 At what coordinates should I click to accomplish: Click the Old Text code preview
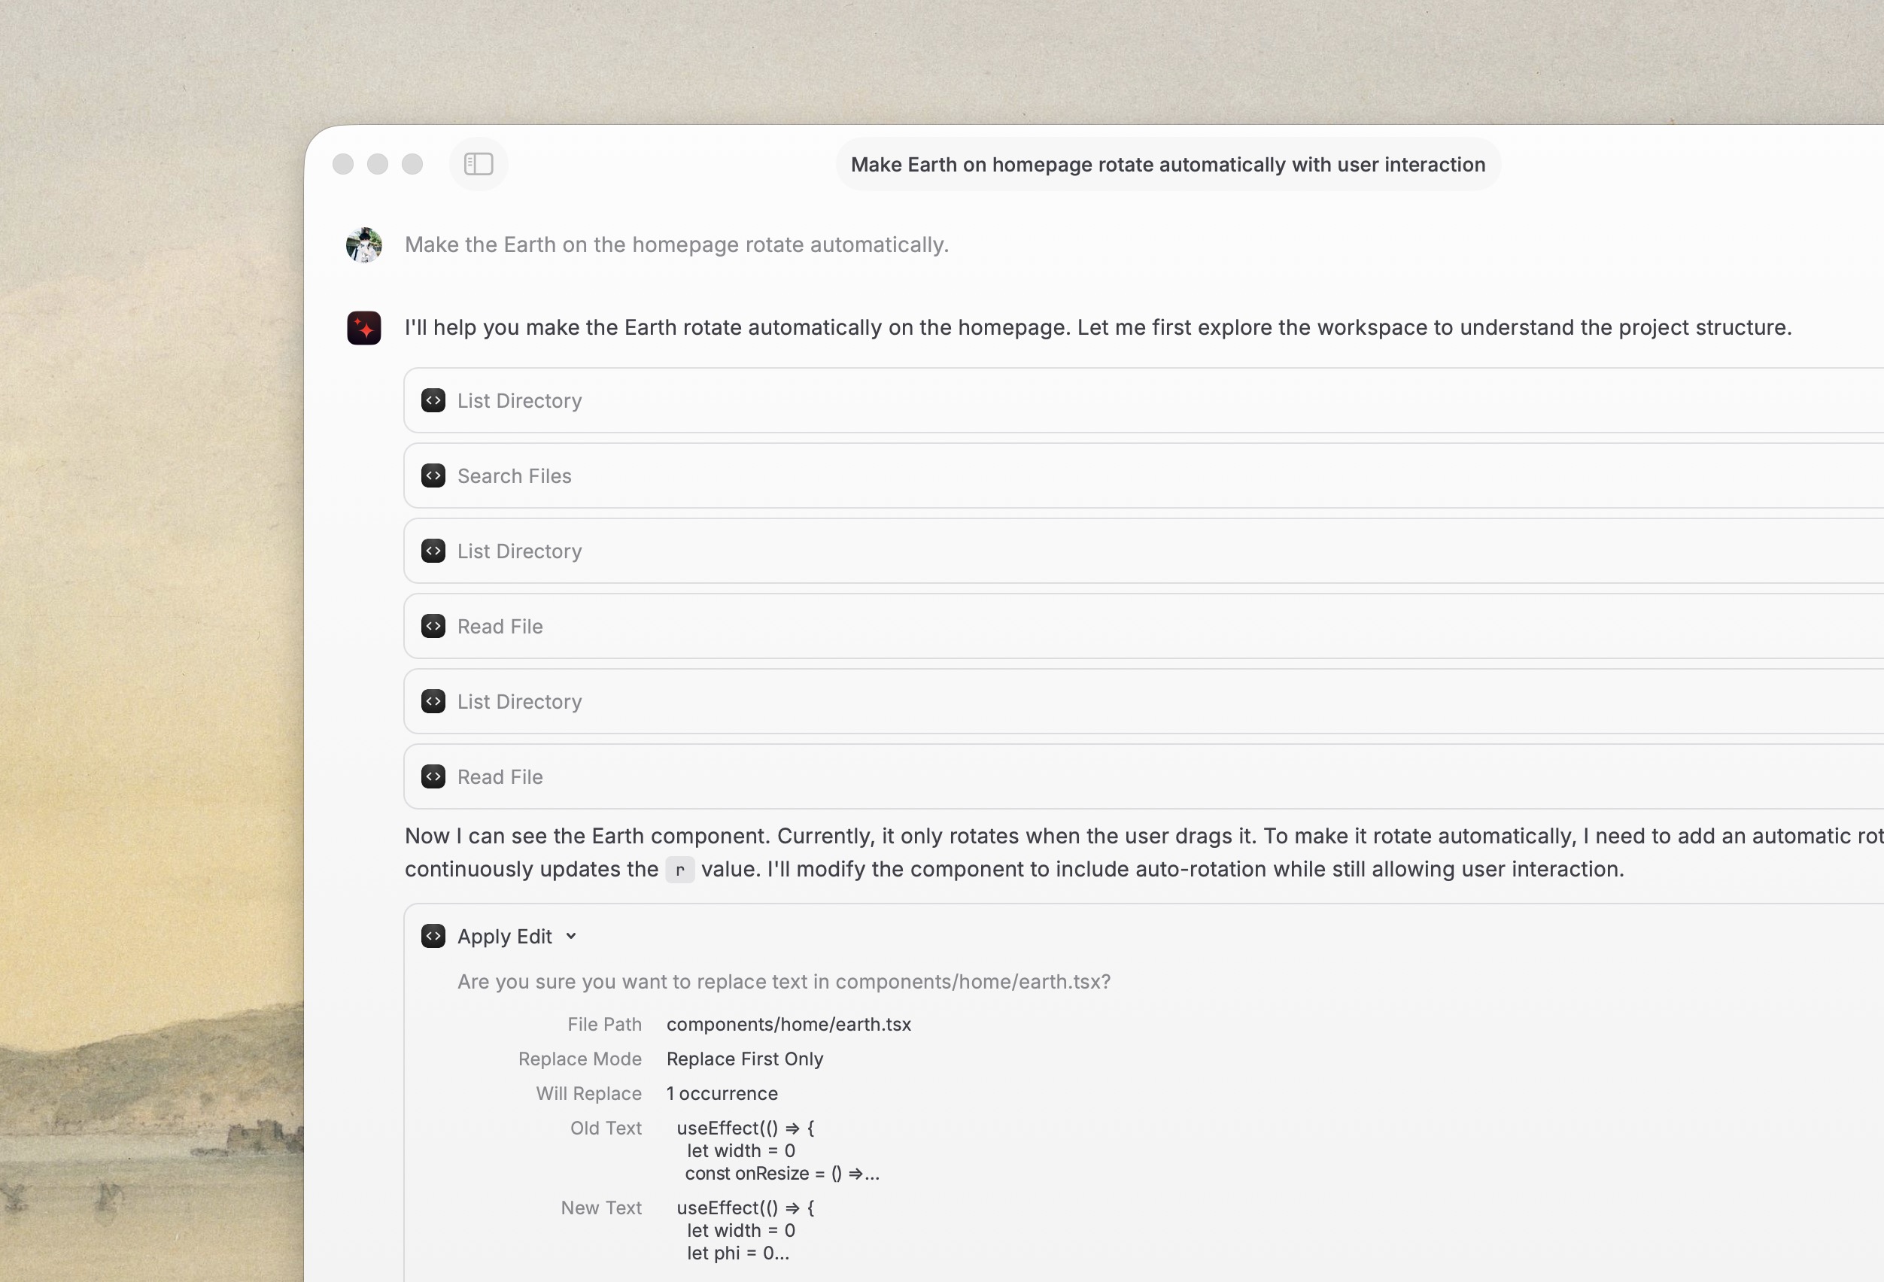point(776,1151)
